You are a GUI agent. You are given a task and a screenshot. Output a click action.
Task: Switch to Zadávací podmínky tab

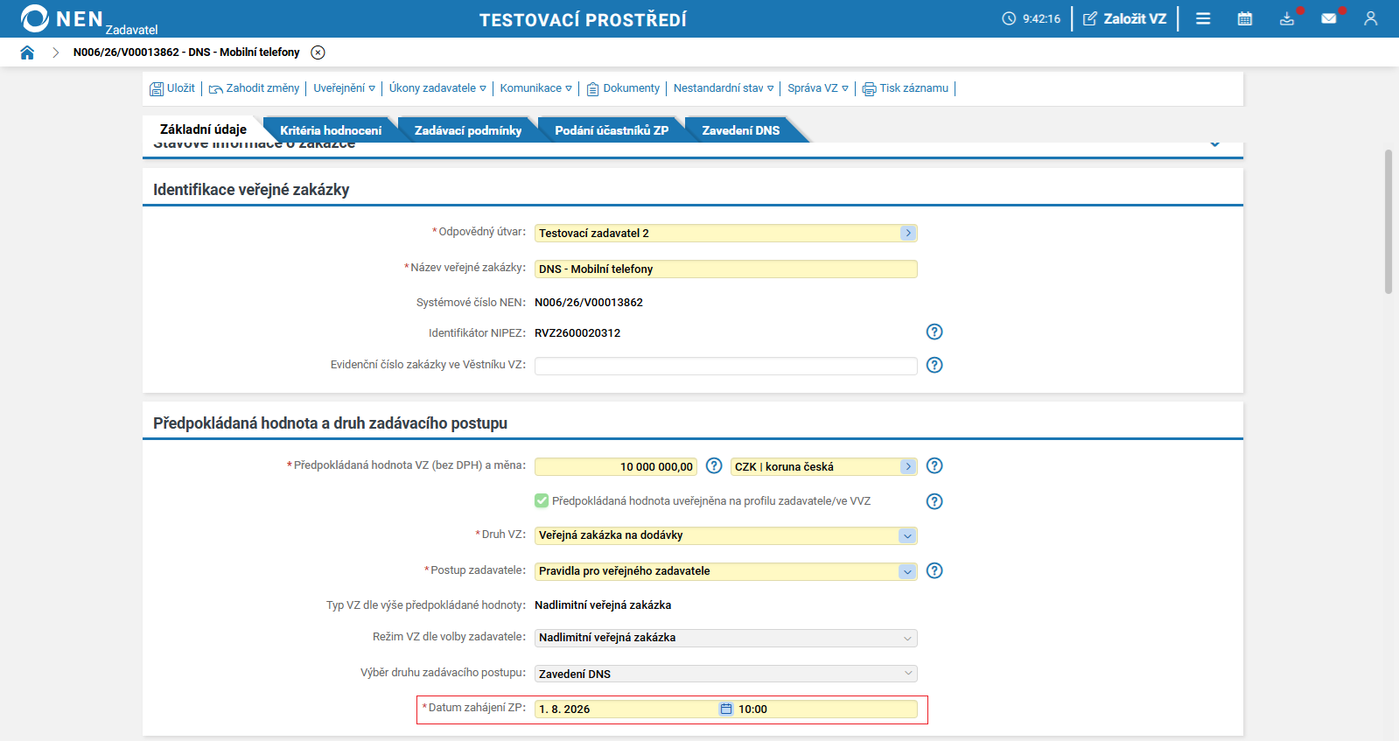tap(468, 130)
